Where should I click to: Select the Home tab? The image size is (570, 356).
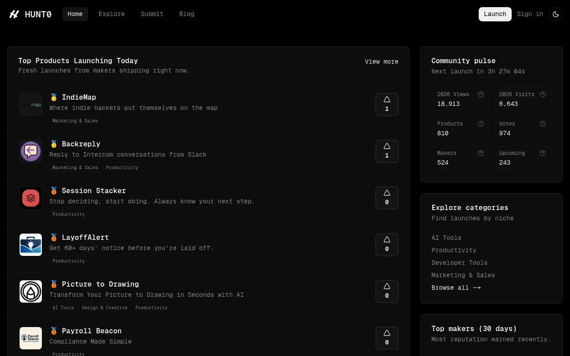click(75, 14)
